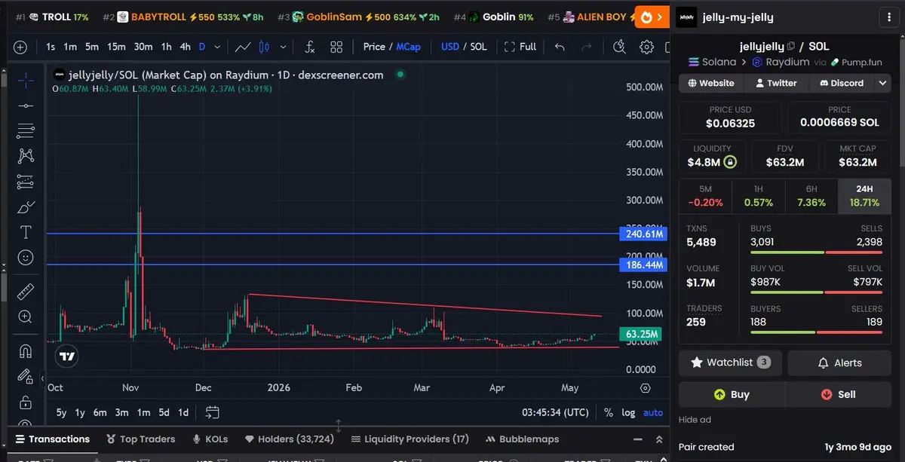Copy the jellyjelly token address

pos(791,47)
